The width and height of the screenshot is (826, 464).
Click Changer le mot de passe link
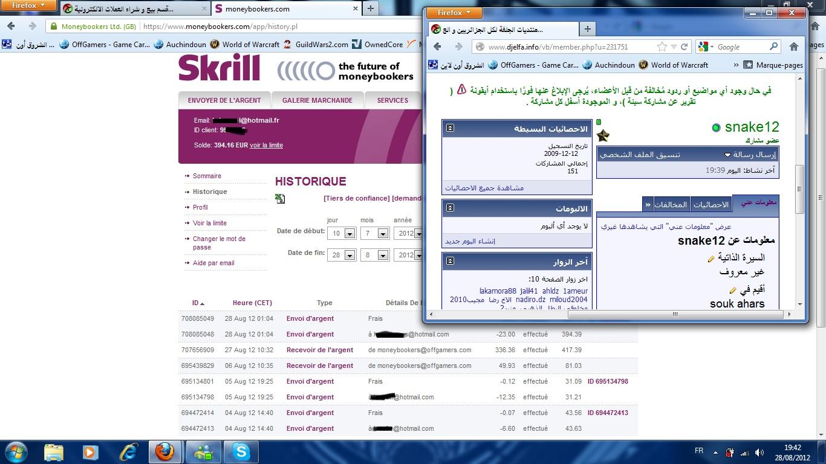point(219,243)
